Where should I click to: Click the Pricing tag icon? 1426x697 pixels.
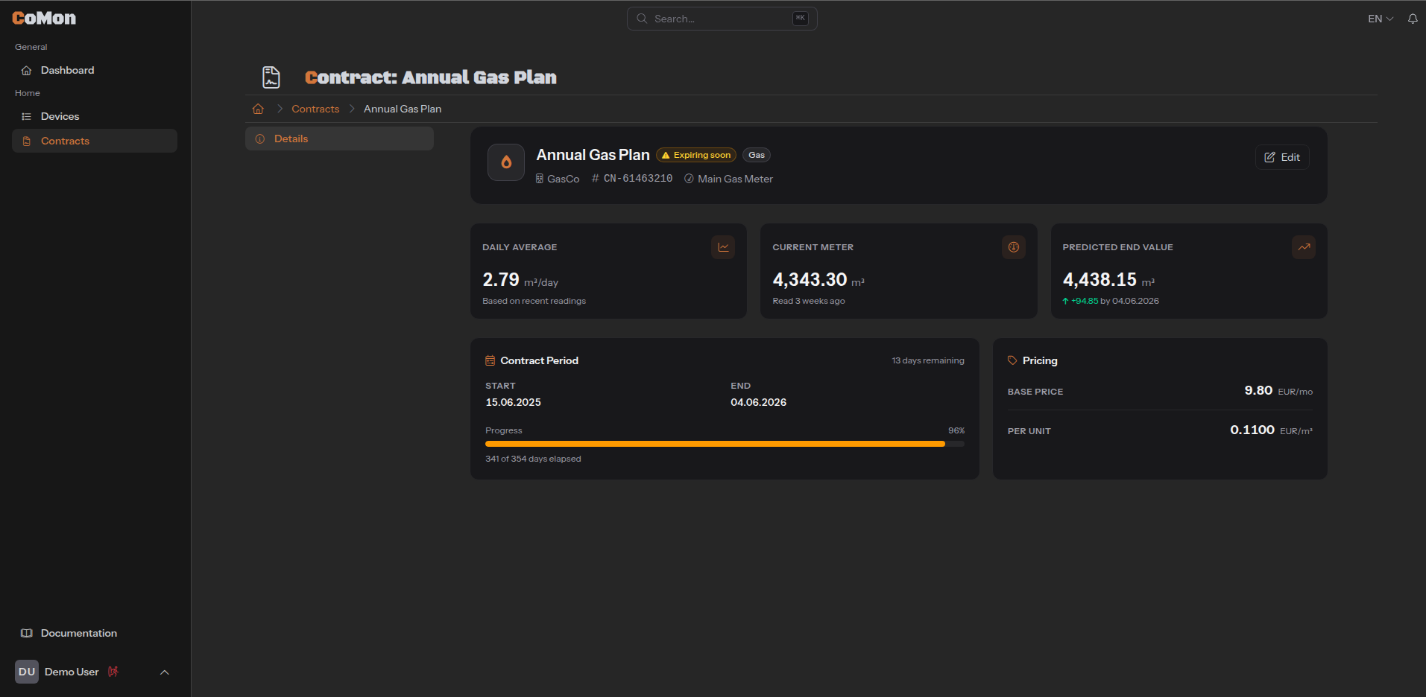tap(1012, 360)
